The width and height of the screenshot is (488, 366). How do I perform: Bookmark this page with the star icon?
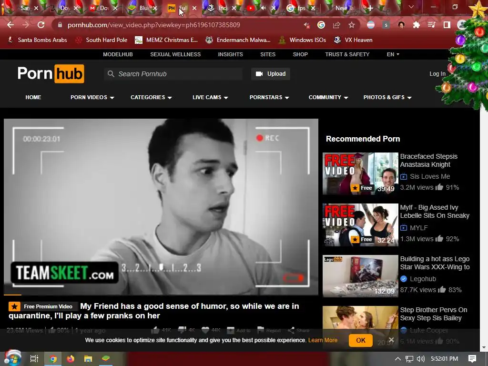pos(352,25)
